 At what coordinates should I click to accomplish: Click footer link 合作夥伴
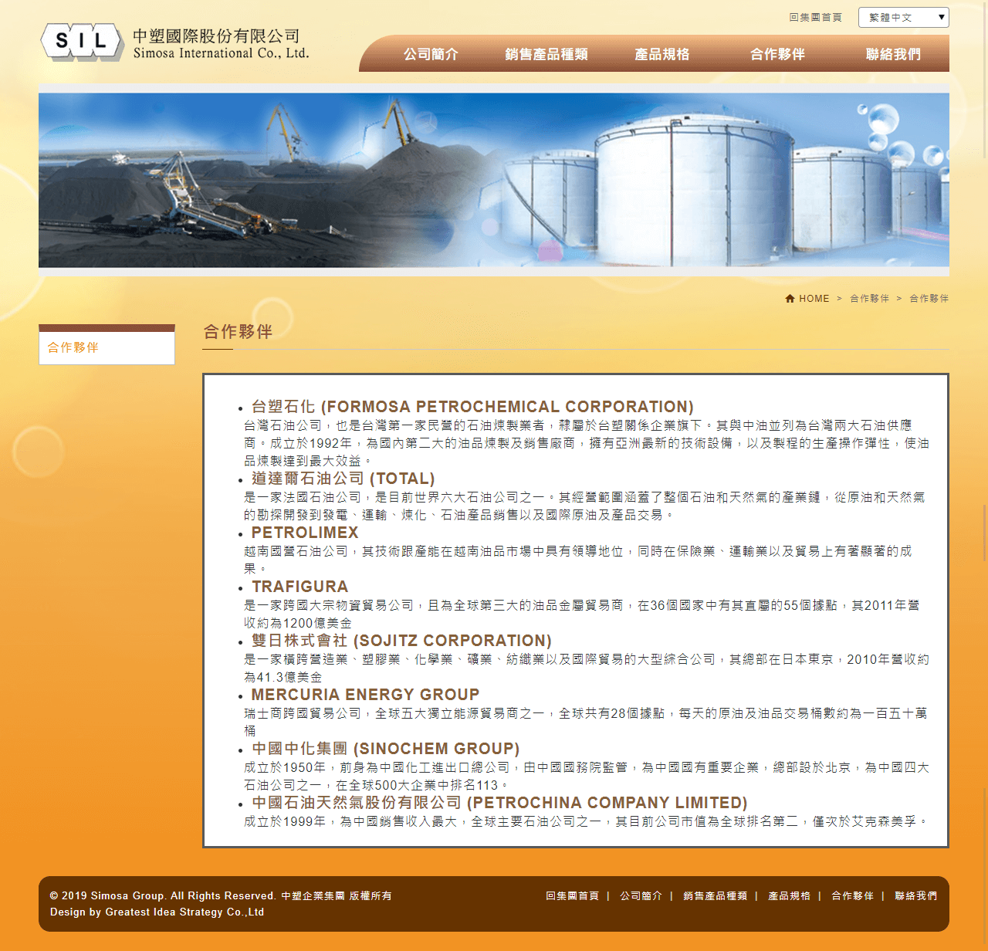[x=852, y=896]
